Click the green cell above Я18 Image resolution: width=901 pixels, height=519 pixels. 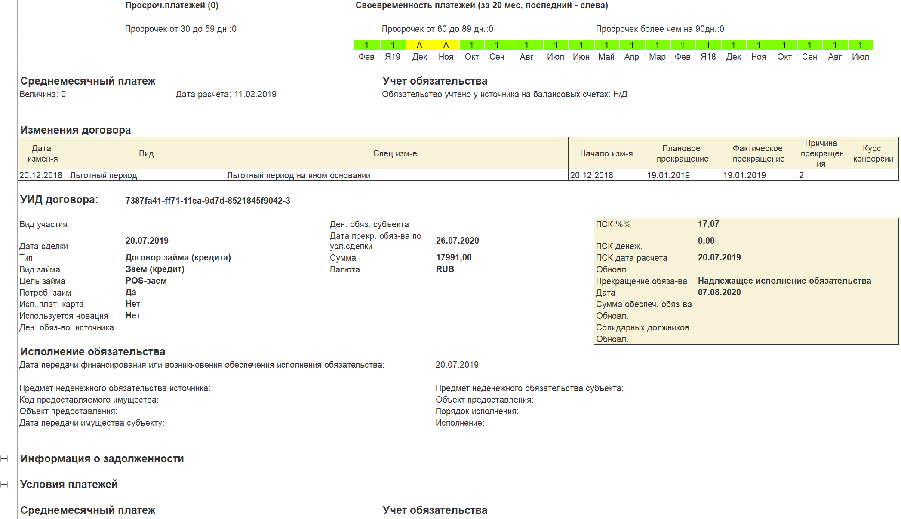[x=708, y=45]
